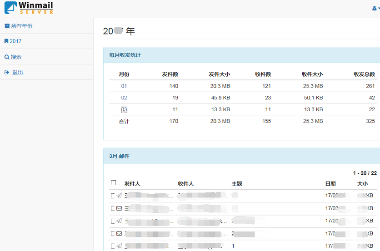The width and height of the screenshot is (380, 251).
Task: Open 所有年份 in the sidebar
Action: click(21, 26)
